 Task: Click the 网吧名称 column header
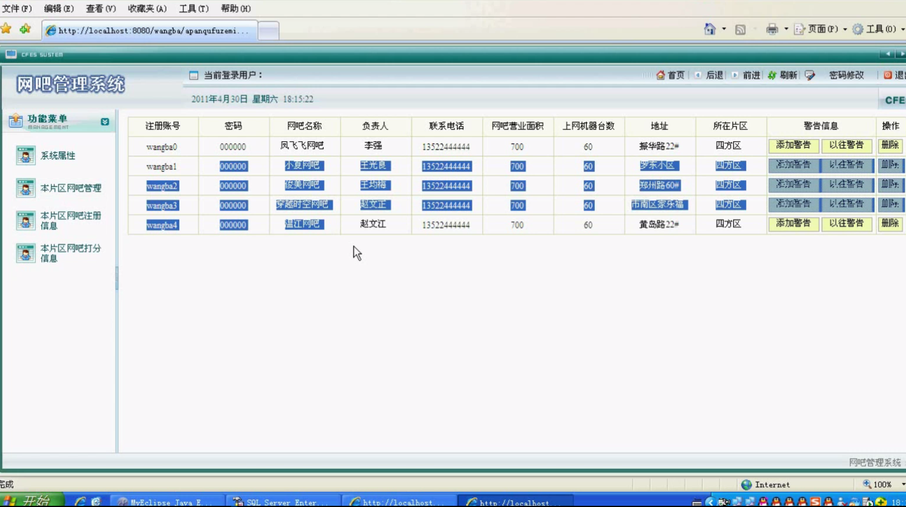click(304, 126)
